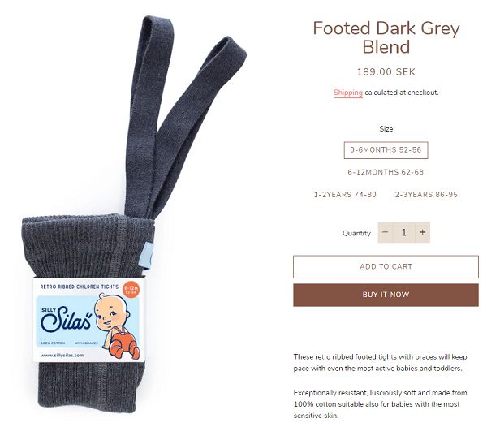Focus the quantity number field
Screen dimensions: 487x427
click(x=403, y=232)
